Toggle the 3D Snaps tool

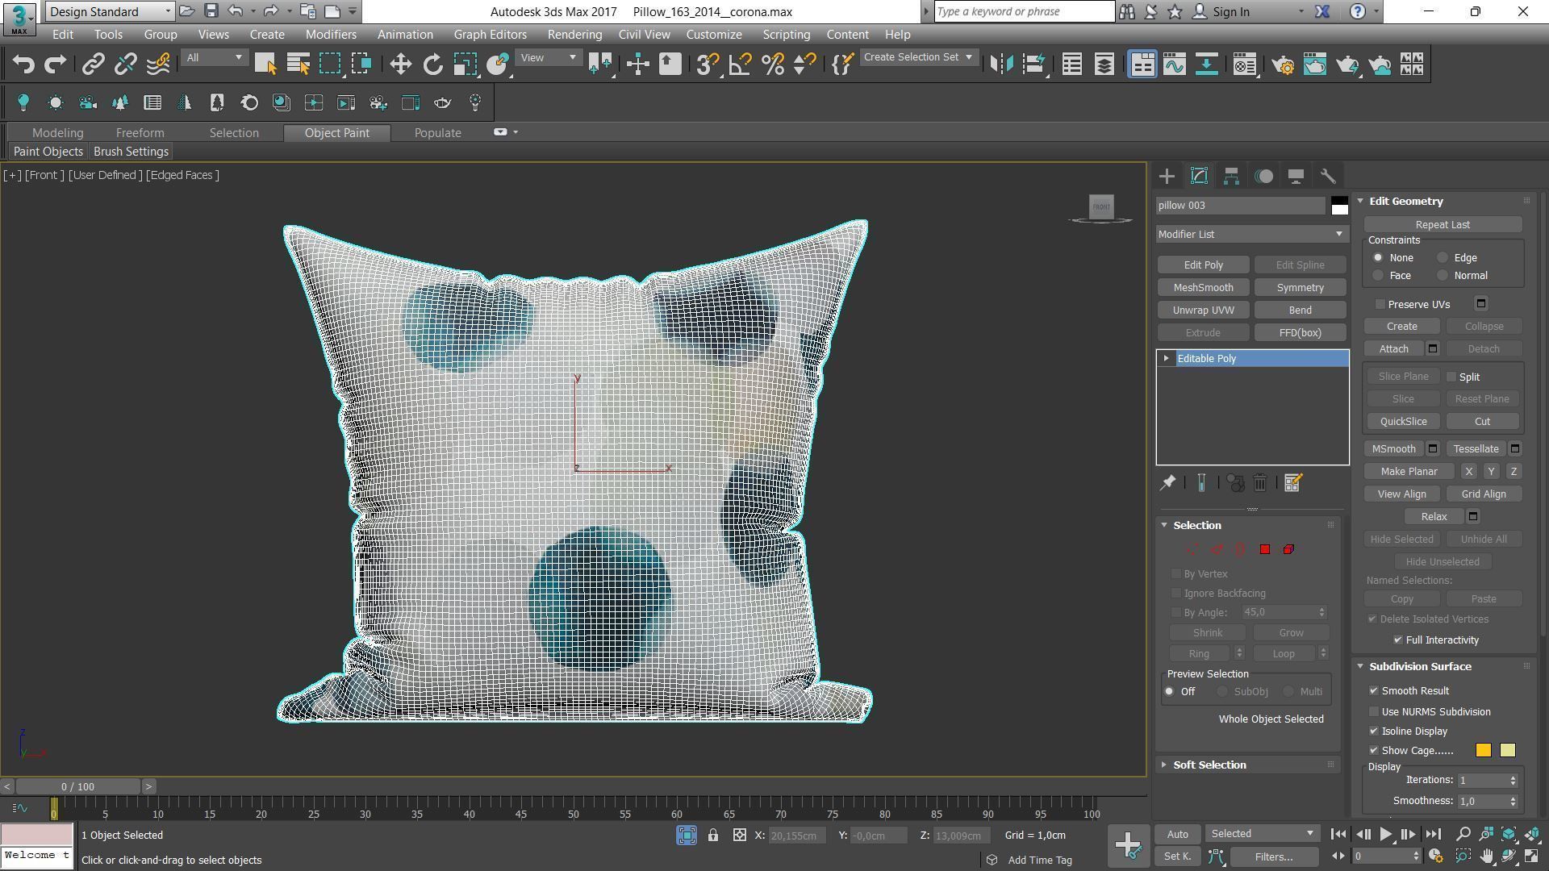tap(708, 65)
